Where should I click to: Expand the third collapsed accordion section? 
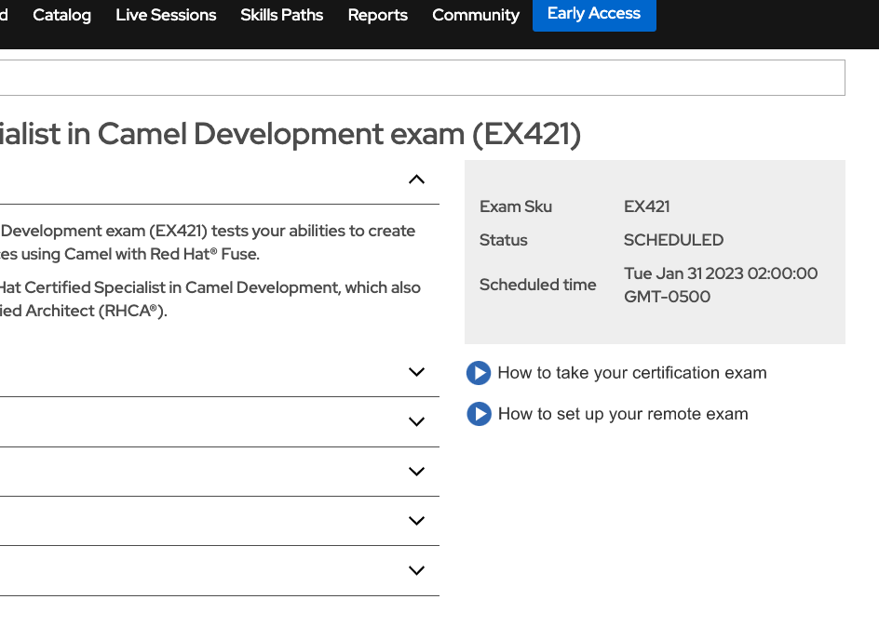pos(416,472)
